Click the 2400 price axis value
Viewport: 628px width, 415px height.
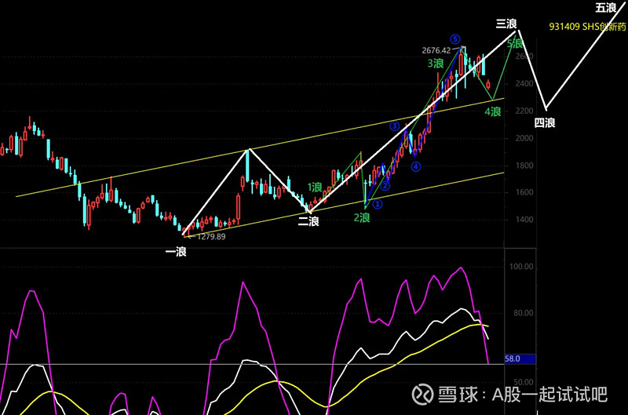[x=524, y=84]
